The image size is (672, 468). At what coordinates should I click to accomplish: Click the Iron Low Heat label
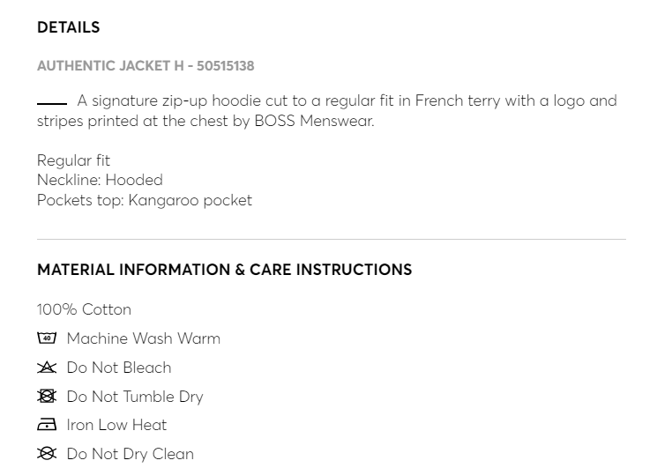coord(116,425)
